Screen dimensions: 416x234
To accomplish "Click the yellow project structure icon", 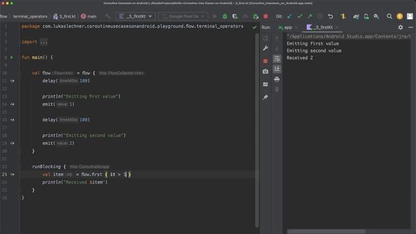I will (x=343, y=16).
